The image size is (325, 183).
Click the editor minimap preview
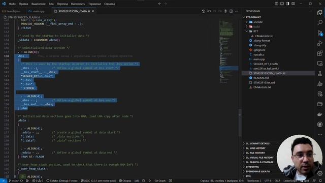229,52
